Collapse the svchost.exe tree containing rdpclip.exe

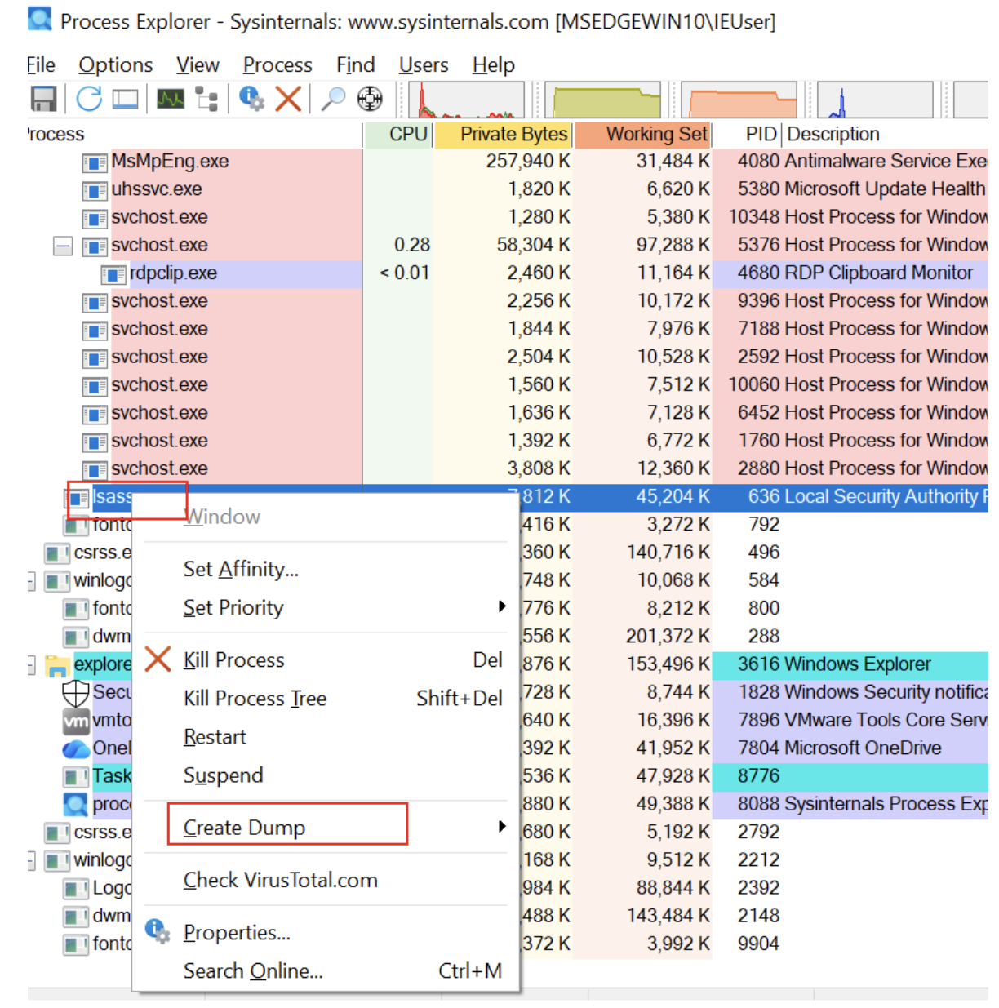click(x=63, y=246)
